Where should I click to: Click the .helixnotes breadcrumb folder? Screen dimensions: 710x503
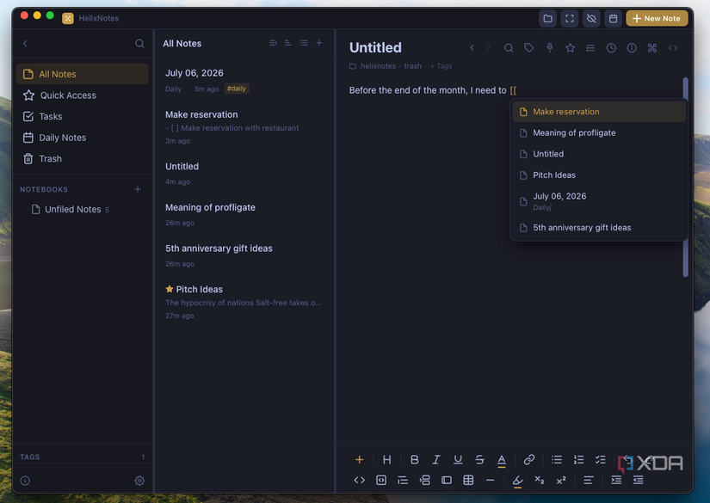373,66
